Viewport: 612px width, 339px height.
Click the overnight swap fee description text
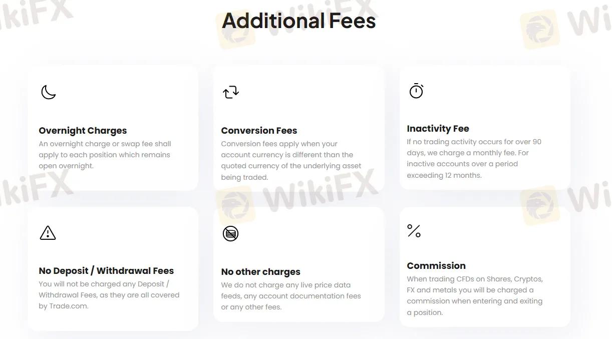point(105,155)
